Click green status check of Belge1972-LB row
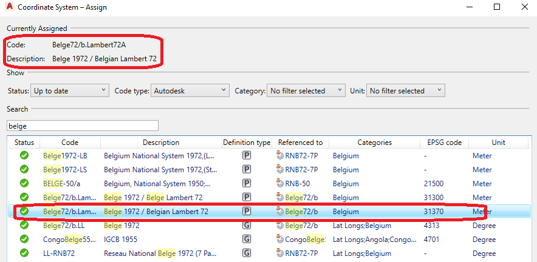The width and height of the screenshot is (537, 262). (24, 156)
